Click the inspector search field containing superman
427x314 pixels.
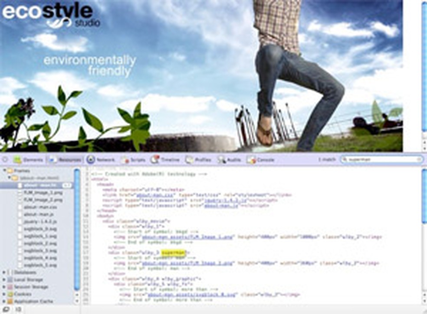382,159
